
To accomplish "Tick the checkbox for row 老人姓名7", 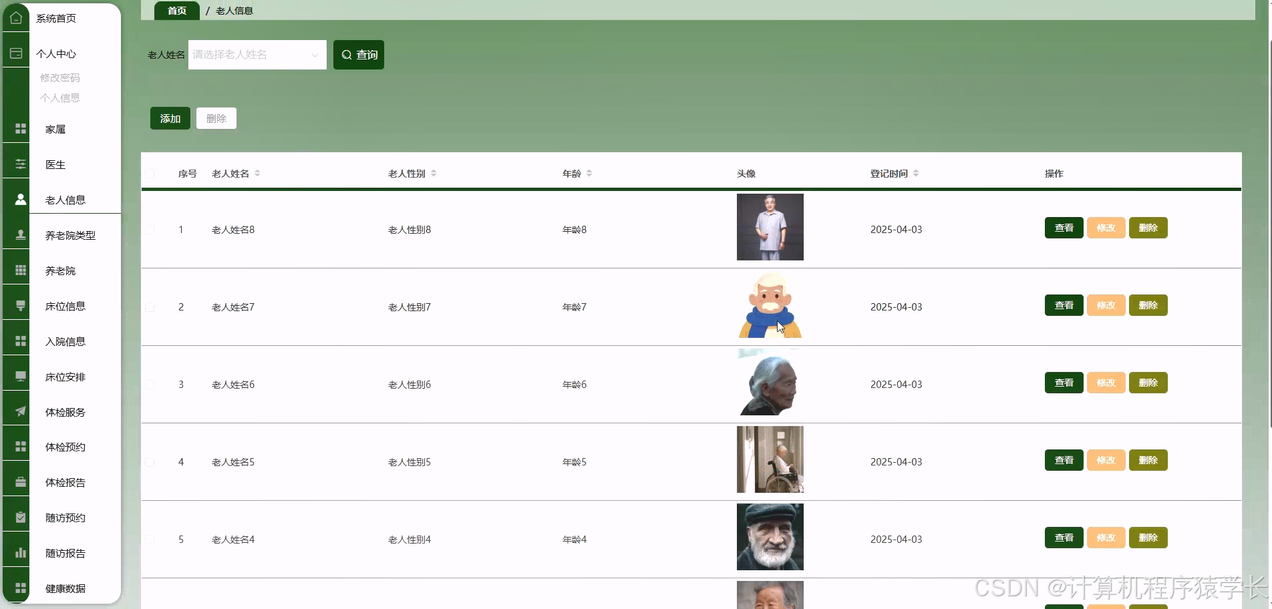I will tap(150, 307).
